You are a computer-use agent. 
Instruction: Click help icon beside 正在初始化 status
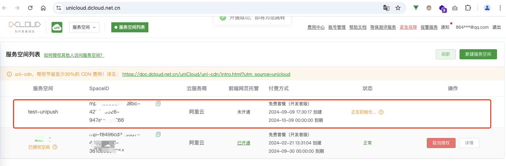[x=381, y=112]
